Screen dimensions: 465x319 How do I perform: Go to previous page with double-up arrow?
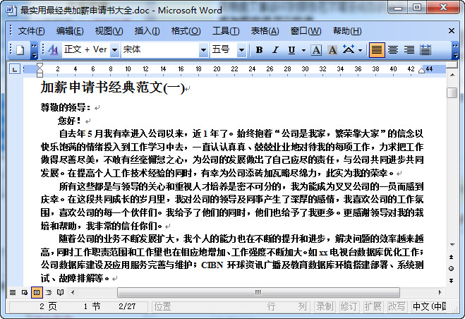(452, 257)
